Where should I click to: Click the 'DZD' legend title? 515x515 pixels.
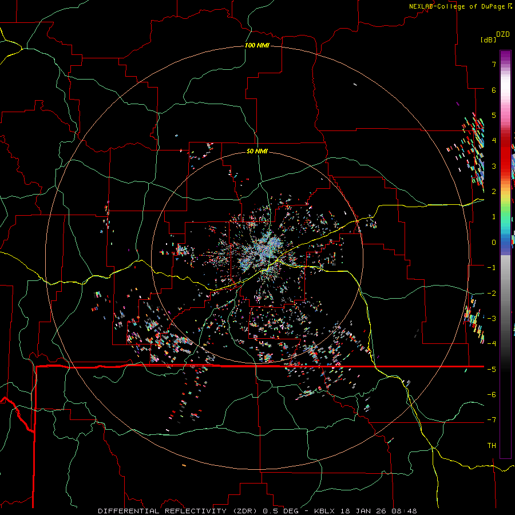coord(503,34)
